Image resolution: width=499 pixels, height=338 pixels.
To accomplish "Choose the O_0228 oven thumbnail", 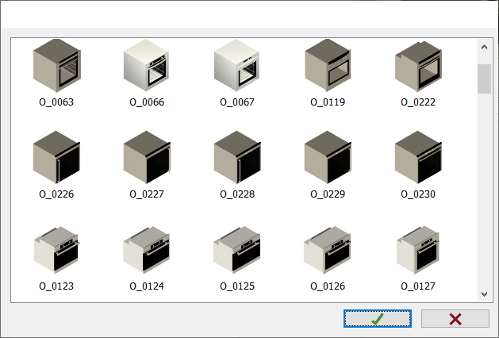I will [237, 157].
